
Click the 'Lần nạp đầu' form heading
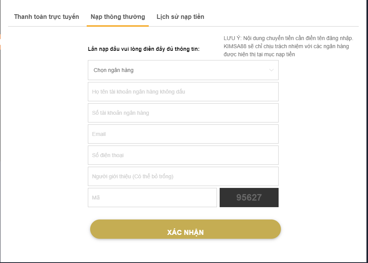click(x=144, y=49)
